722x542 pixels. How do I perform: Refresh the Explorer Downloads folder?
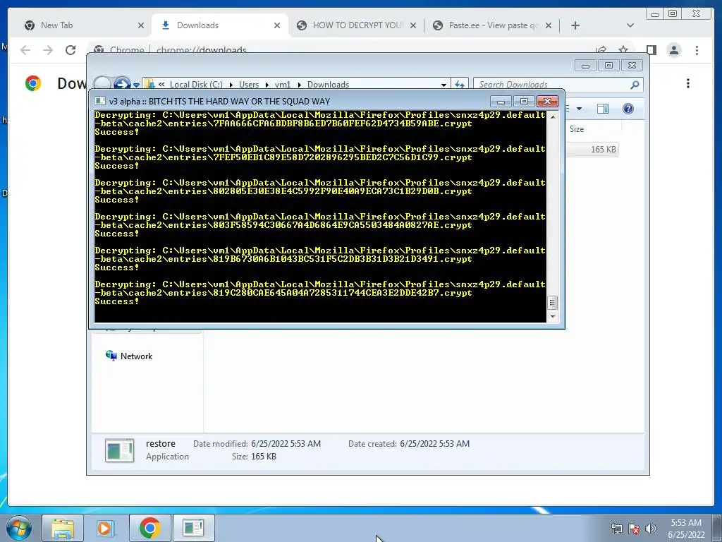[x=460, y=85]
